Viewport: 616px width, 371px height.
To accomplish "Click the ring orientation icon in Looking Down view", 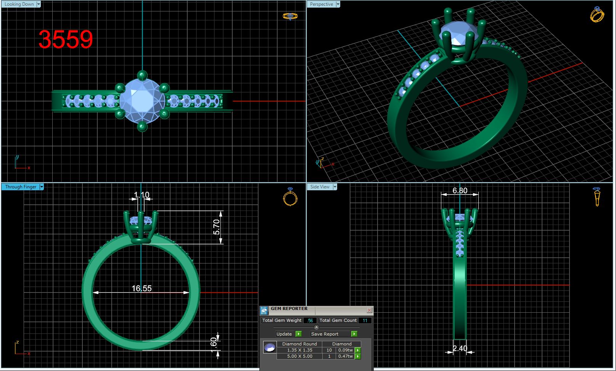I will [x=290, y=16].
